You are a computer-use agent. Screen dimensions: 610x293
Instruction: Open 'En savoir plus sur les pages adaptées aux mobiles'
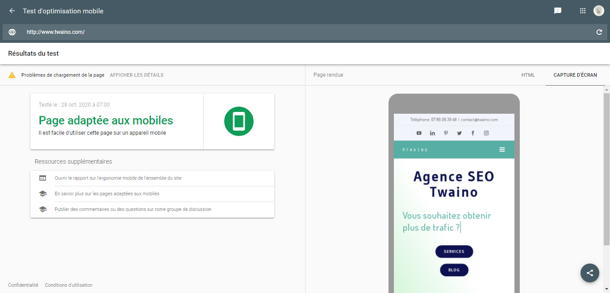click(x=107, y=194)
